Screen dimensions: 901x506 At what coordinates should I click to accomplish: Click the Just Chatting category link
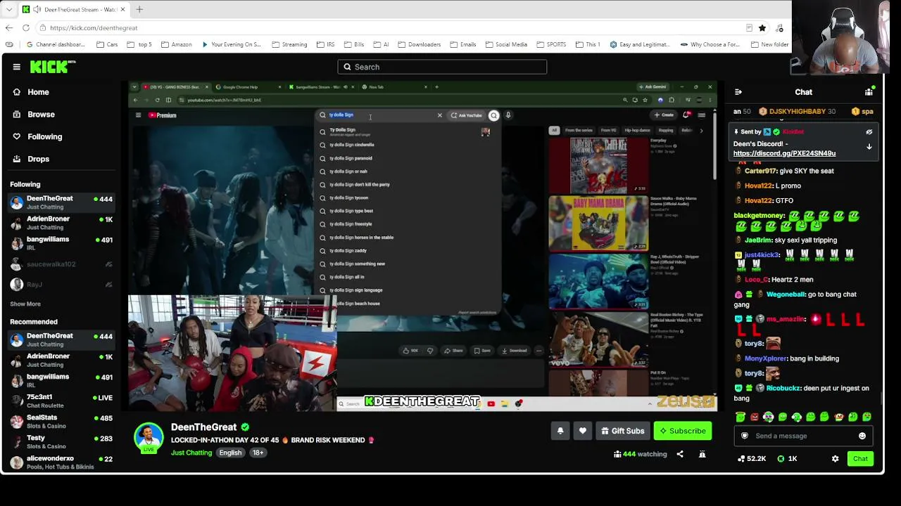(191, 453)
